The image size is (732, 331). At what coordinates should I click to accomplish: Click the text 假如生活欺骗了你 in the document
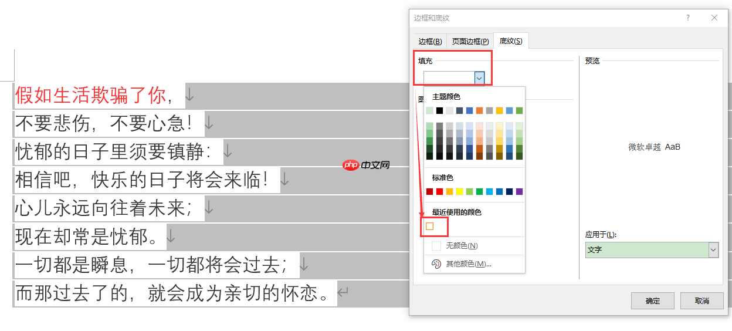[x=91, y=95]
